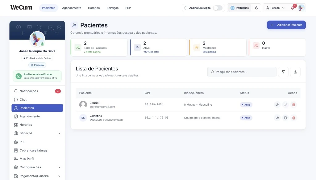
Task: Toggle dark mode moon icon
Action: click(256, 8)
